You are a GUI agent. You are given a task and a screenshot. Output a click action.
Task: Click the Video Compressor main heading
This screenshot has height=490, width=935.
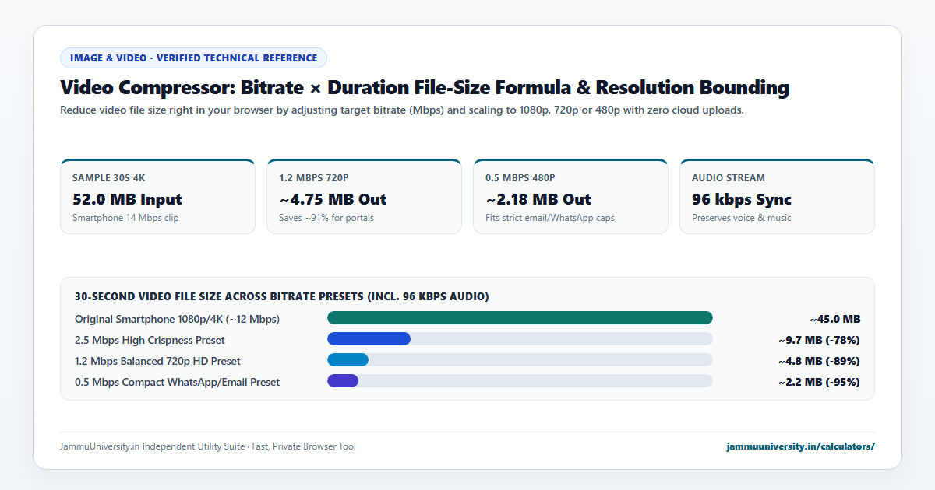tap(425, 87)
